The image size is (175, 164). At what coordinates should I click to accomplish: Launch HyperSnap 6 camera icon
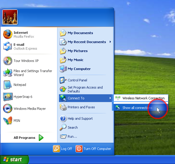point(8,97)
